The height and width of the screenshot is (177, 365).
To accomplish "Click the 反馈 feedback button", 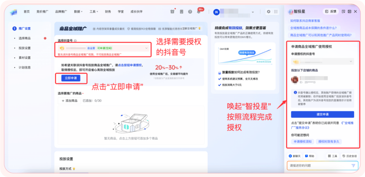I will (x=331, y=11).
